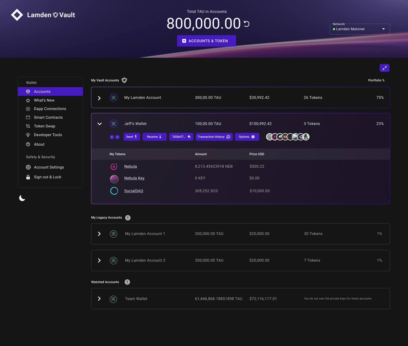
Task: Click the first token icon in the token strip
Action: click(x=269, y=137)
